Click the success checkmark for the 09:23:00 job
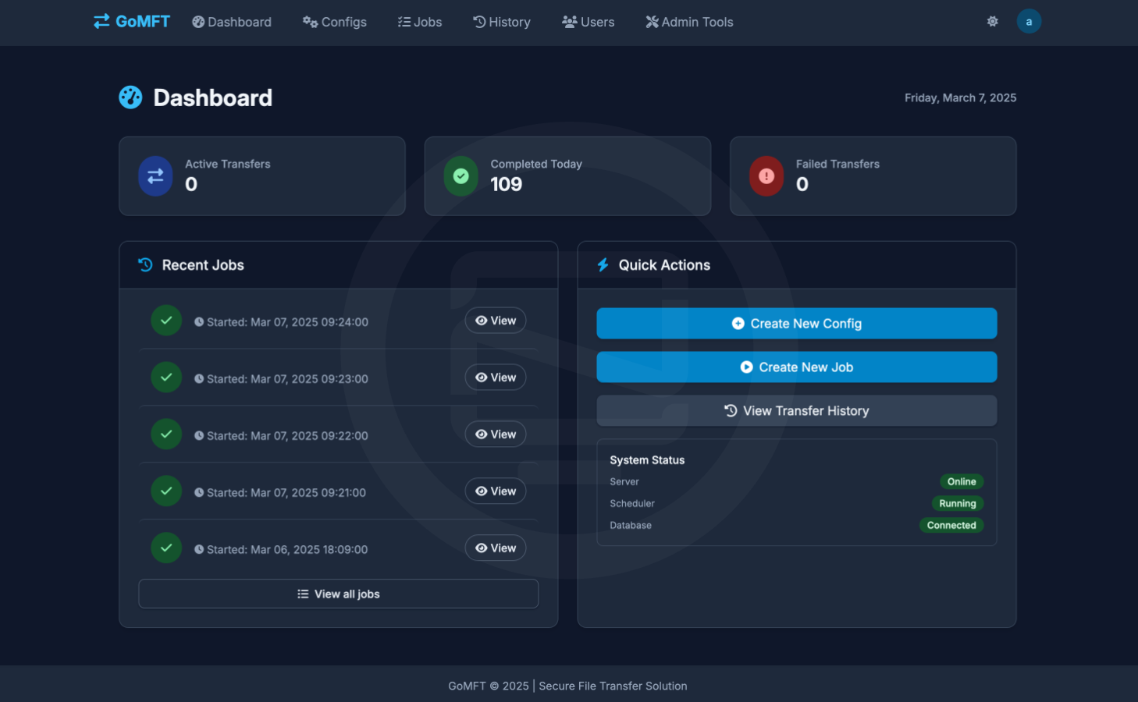This screenshot has height=702, width=1138. (x=166, y=378)
